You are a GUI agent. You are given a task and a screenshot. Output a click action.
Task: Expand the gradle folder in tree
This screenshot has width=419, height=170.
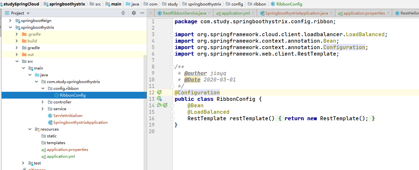(17, 48)
